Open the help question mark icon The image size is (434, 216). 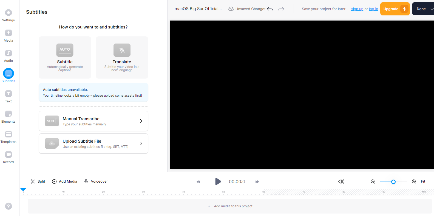tap(8, 206)
